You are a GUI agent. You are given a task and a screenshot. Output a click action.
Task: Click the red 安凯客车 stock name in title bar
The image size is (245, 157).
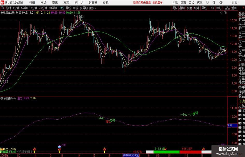coord(158,3)
